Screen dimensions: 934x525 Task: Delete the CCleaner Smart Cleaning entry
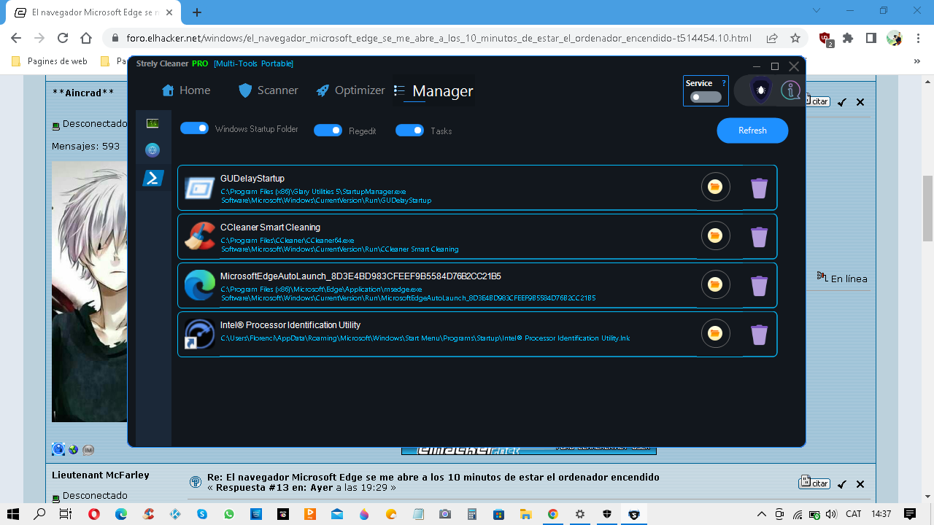[759, 237]
